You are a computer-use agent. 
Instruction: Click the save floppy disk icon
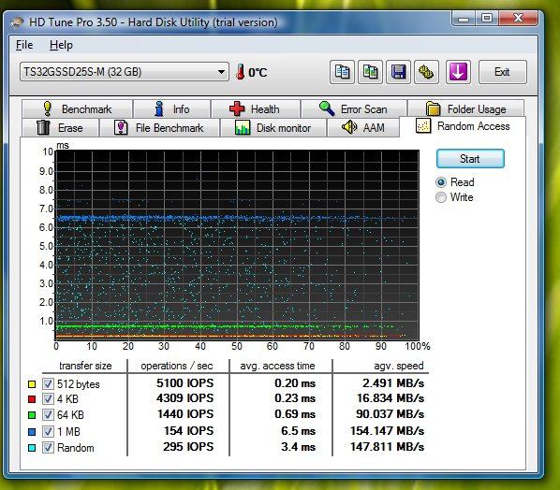pos(398,72)
